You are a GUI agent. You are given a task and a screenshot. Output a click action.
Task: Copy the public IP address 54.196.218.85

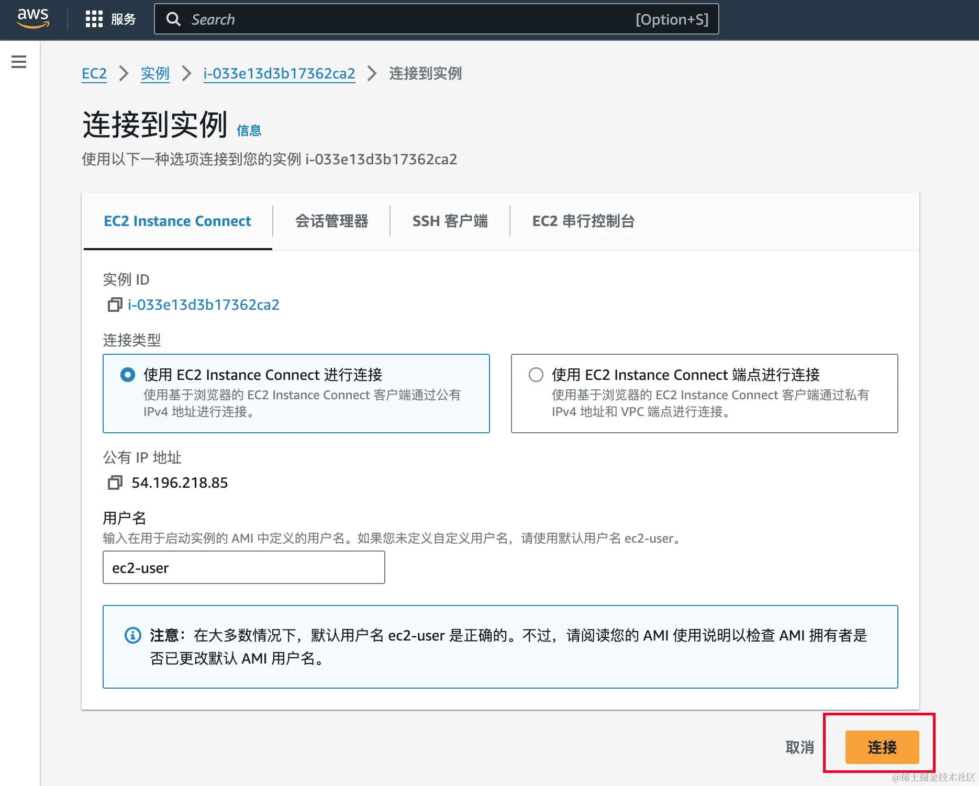[x=115, y=482]
